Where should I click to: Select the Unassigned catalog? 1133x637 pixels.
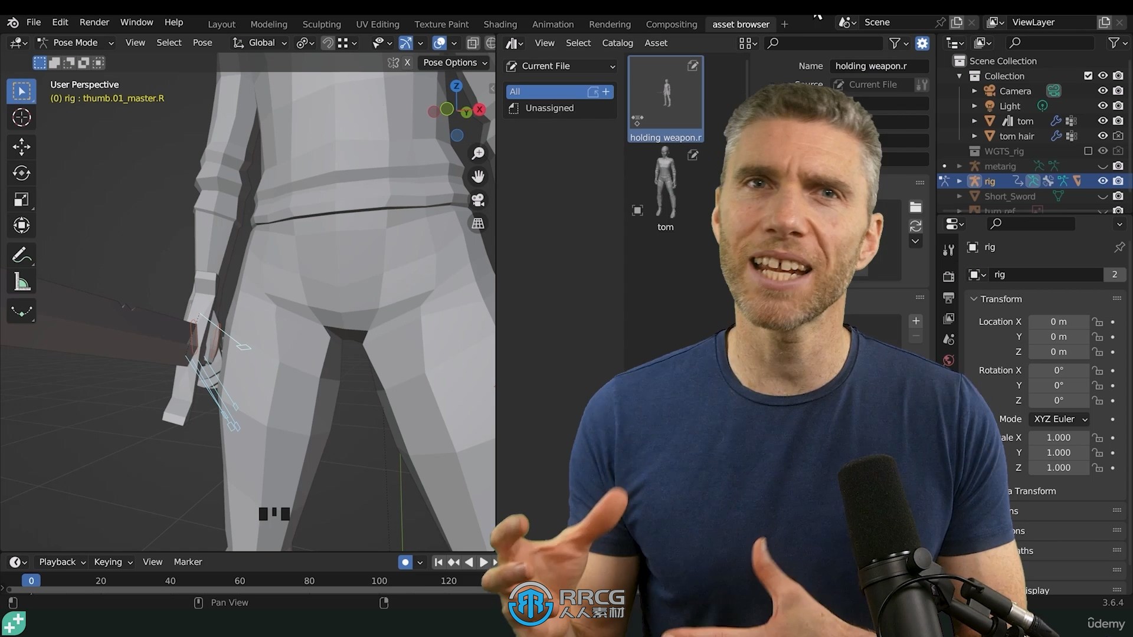pos(560,108)
